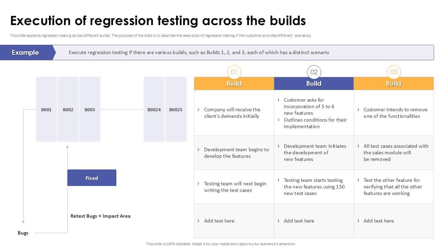The image size is (442, 248).
Task: Click 'Add text here' under Build 03 column
Action: tap(379, 221)
